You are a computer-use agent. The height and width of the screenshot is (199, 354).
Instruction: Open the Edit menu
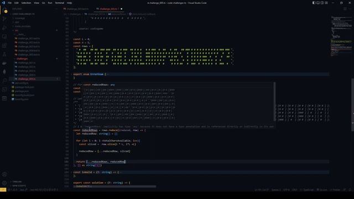point(17,3)
